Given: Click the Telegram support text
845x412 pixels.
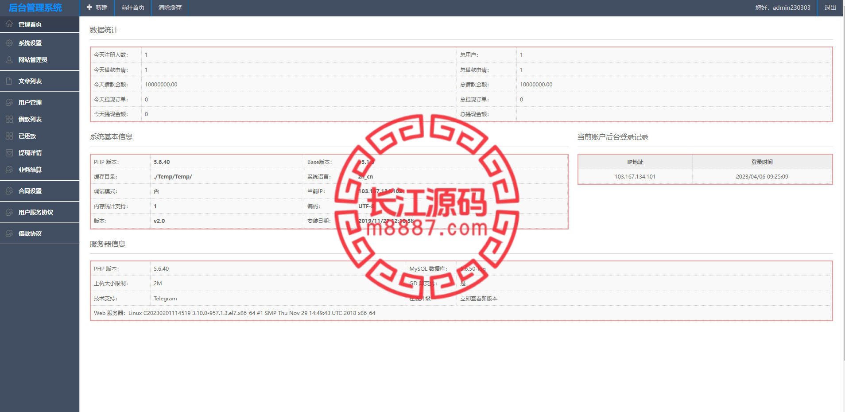Looking at the screenshot, I should (x=165, y=298).
